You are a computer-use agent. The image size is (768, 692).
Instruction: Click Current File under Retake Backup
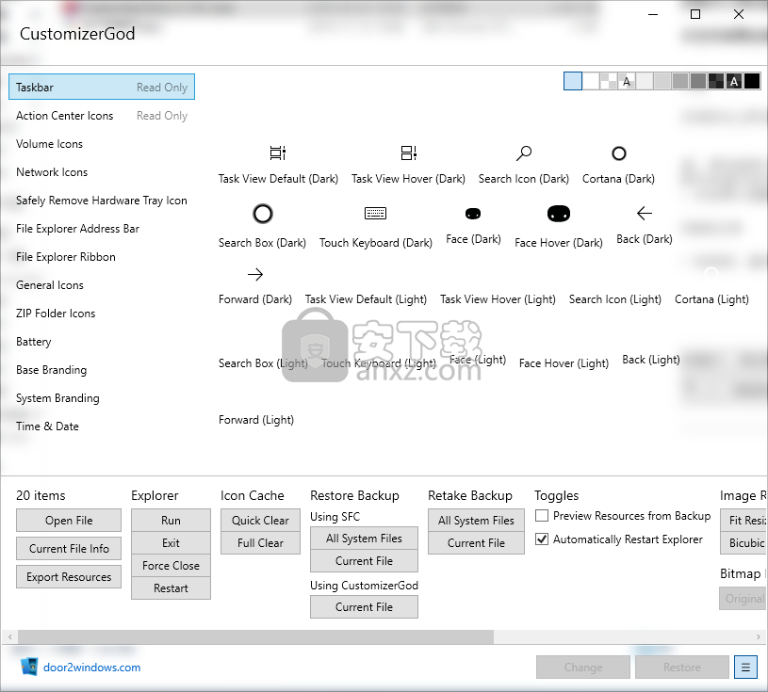[476, 542]
